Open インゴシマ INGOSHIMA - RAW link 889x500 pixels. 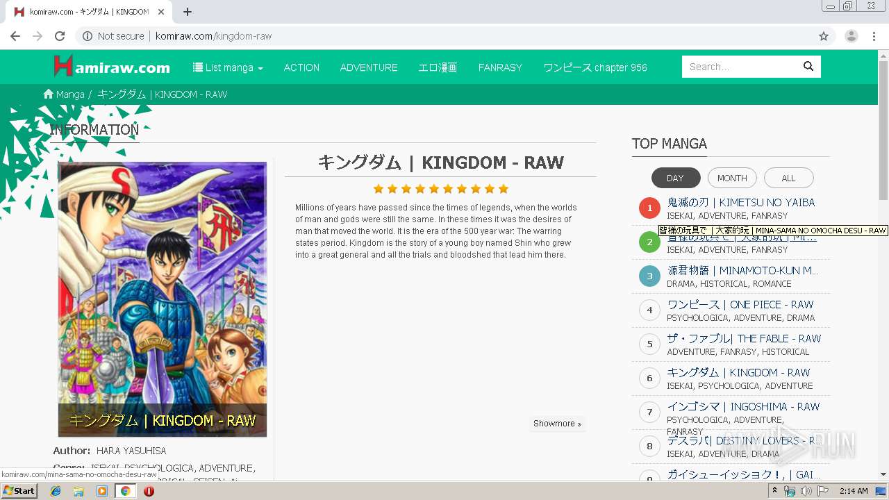click(743, 406)
